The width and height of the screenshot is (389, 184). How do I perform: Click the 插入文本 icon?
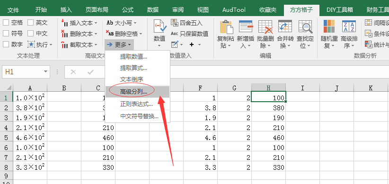64,23
